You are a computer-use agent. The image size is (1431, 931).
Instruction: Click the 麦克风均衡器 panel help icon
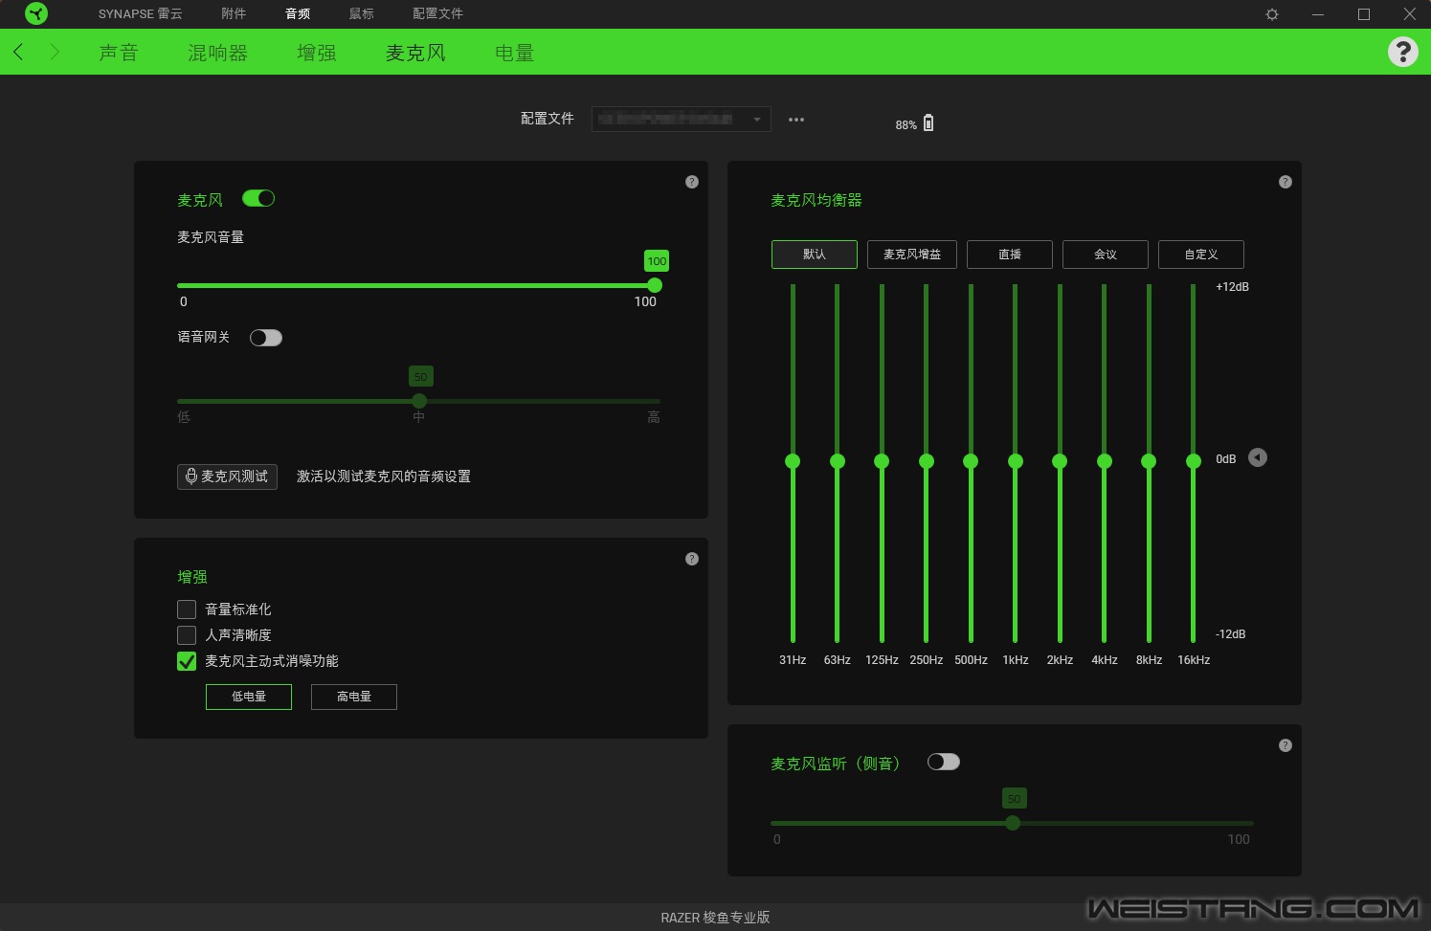(1285, 182)
